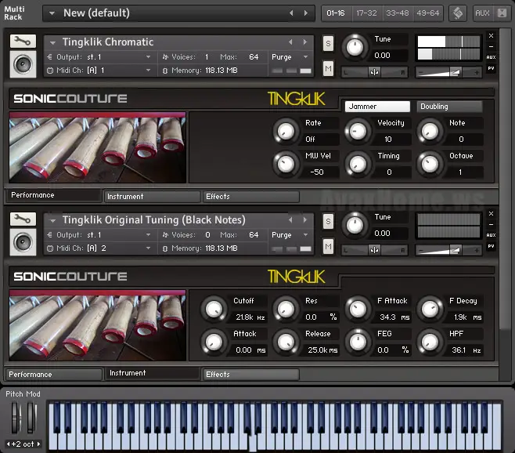
Task: Click the volume slider of Tingklik Original Tuning
Action: pyautogui.click(x=448, y=250)
